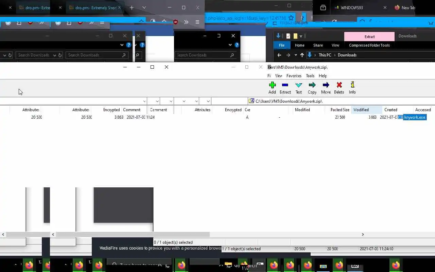435x272 pixels.
Task: Open the 7-Zip View menu
Action: 279,76
